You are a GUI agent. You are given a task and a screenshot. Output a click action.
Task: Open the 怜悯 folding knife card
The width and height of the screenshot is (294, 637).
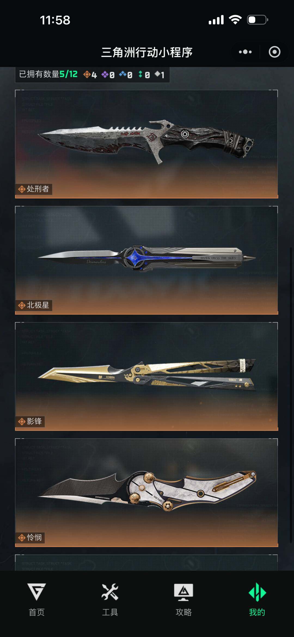point(146,493)
